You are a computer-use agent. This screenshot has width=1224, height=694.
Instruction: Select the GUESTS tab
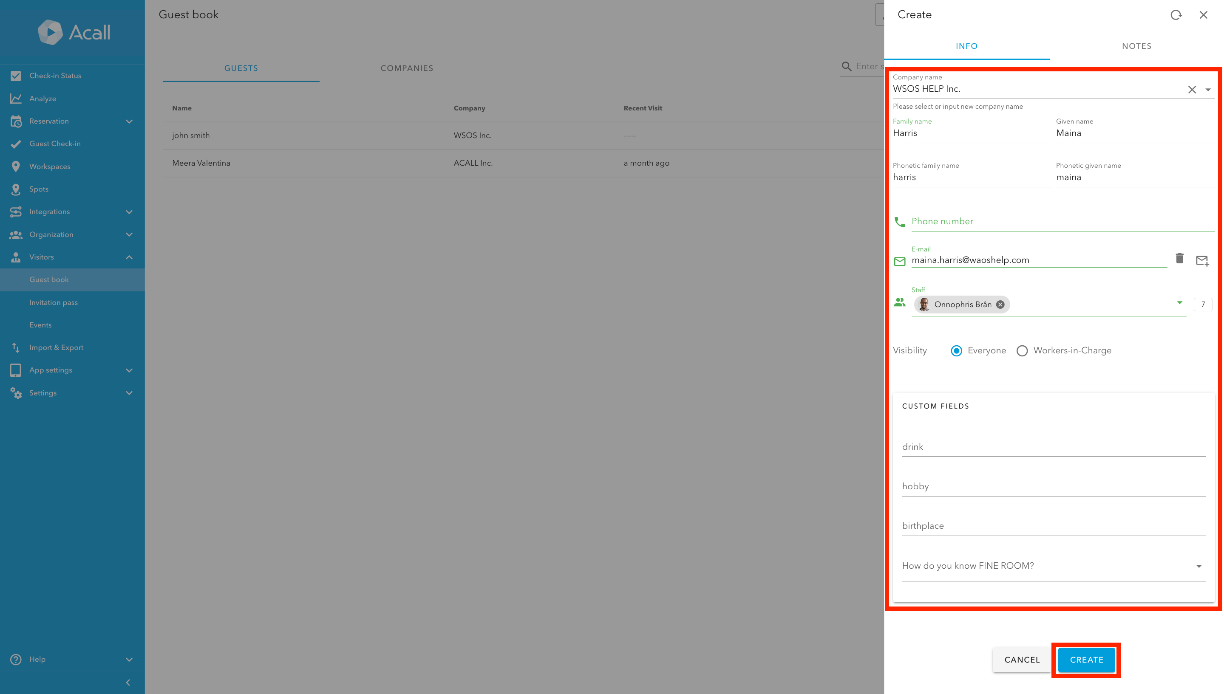(x=241, y=68)
